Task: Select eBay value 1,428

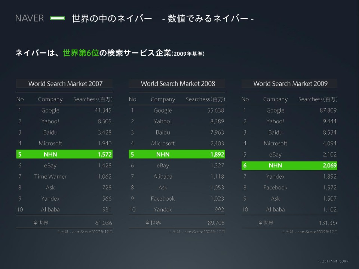Action: [105, 166]
